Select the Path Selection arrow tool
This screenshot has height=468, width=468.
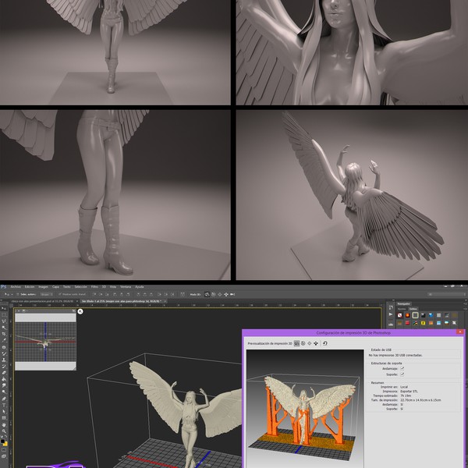pos(4,411)
